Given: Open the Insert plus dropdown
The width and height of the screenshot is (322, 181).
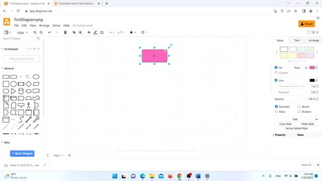Looking at the screenshot, I should pos(133,32).
